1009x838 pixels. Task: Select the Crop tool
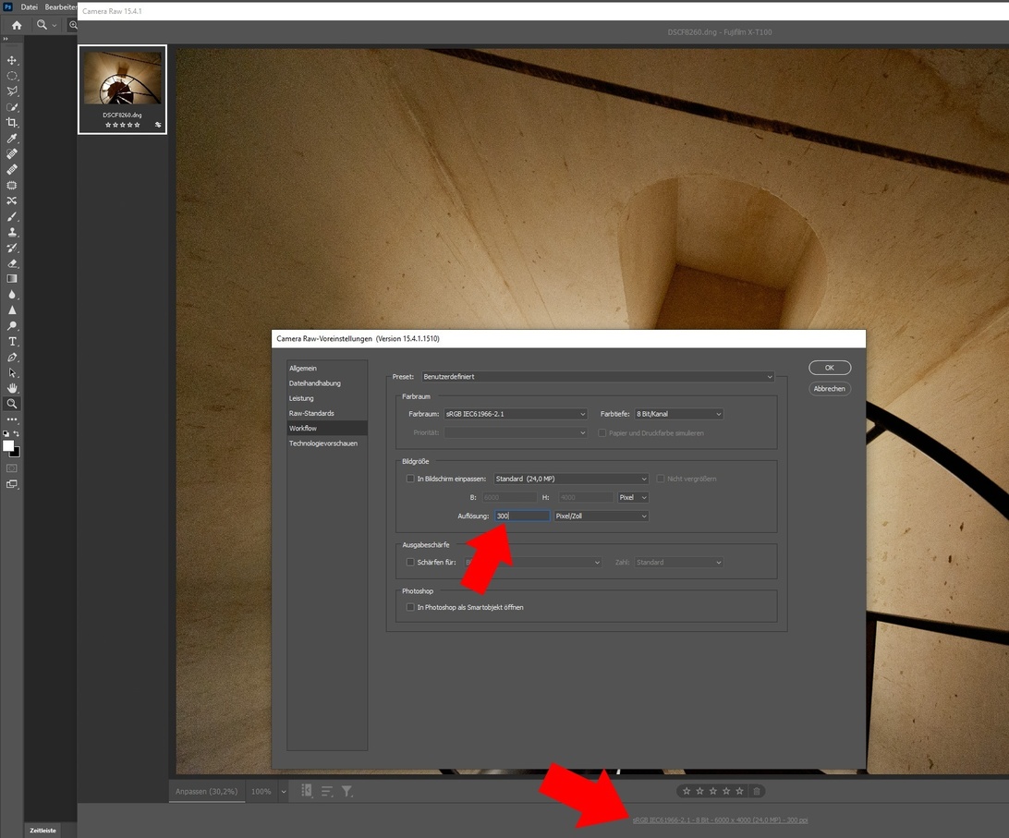[12, 123]
